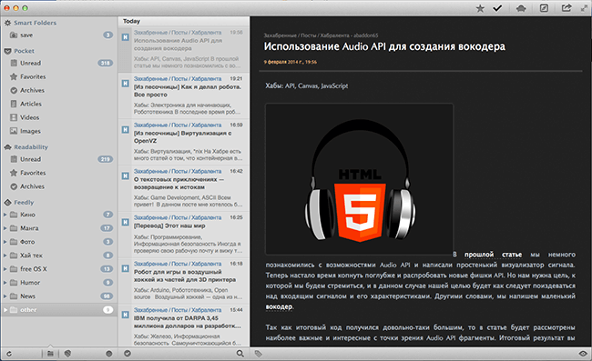Open Pocket Articles
The image size is (592, 361).
[59, 104]
